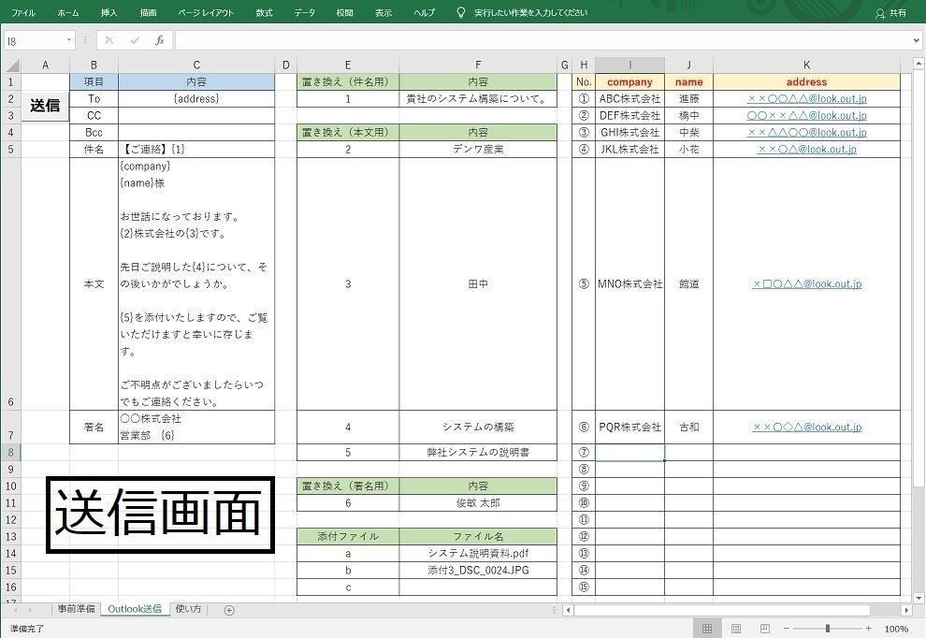Switch to 使い方 sheet tab

point(188,609)
